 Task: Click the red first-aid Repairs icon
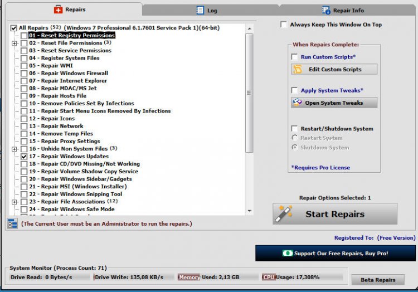[x=58, y=9]
